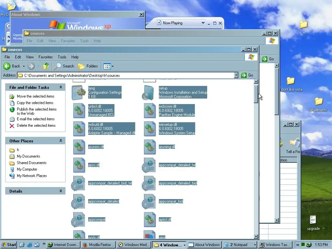Click the address path input field
This screenshot has width=332, height=249.
126,75
